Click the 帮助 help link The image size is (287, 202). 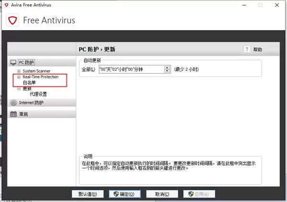pos(257,49)
